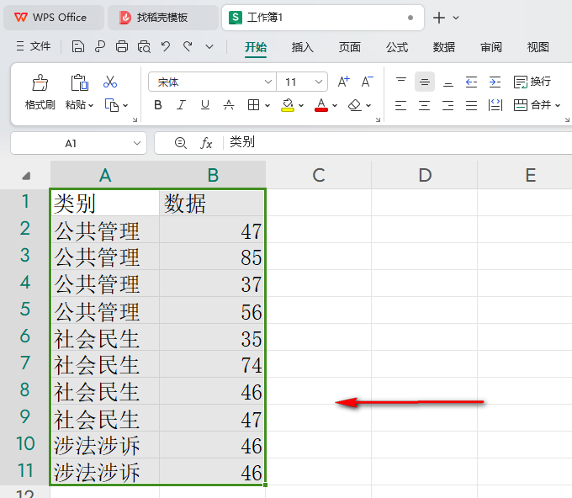Click the WPS Office home tab
This screenshot has width=572, height=498.
tap(54, 18)
